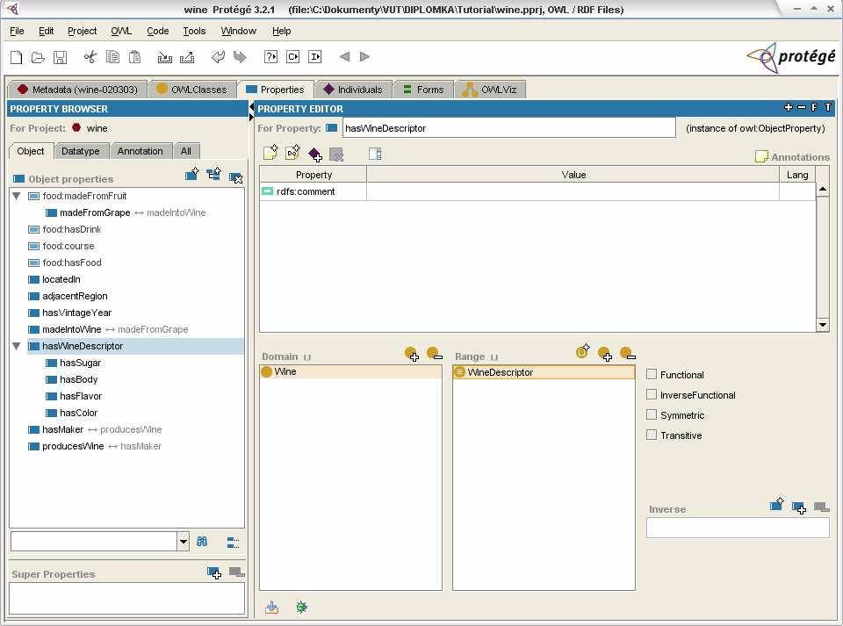Remove class from Domain minus icon
This screenshot has width=843, height=626.
click(x=434, y=354)
